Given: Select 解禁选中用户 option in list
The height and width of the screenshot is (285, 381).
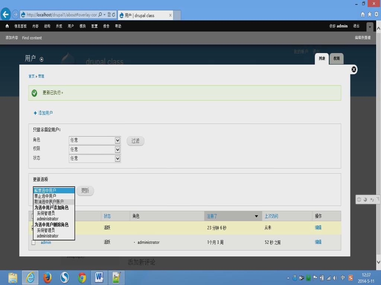Looking at the screenshot, I should [54, 190].
